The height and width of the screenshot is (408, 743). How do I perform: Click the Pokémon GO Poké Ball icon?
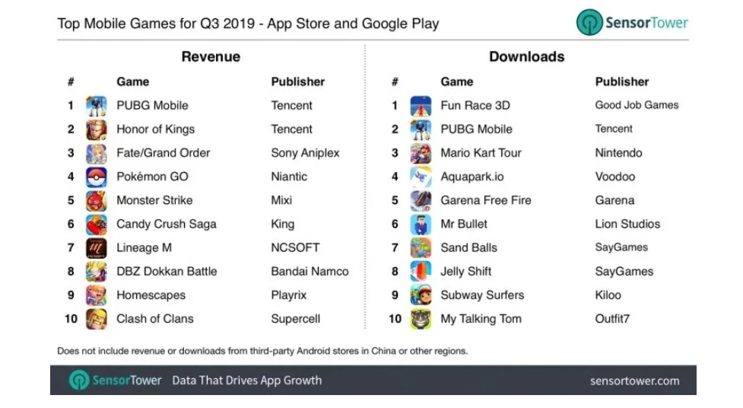(96, 177)
